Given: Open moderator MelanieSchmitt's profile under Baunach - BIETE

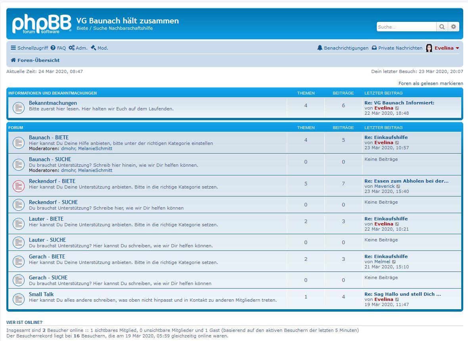Looking at the screenshot, I should click(95, 148).
